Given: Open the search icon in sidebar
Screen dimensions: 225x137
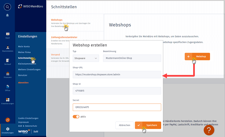Looking at the screenshot, I should click(x=7, y=7).
